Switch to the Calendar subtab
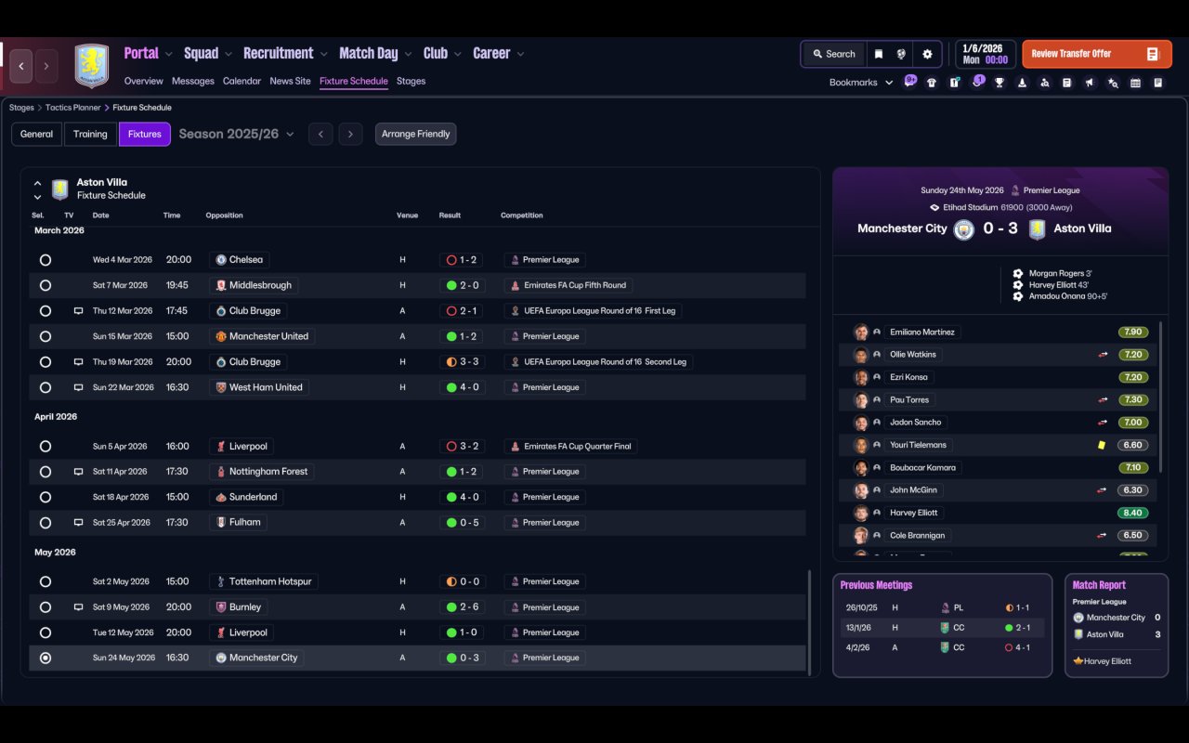Screen dimensions: 1189x743 click(x=242, y=81)
